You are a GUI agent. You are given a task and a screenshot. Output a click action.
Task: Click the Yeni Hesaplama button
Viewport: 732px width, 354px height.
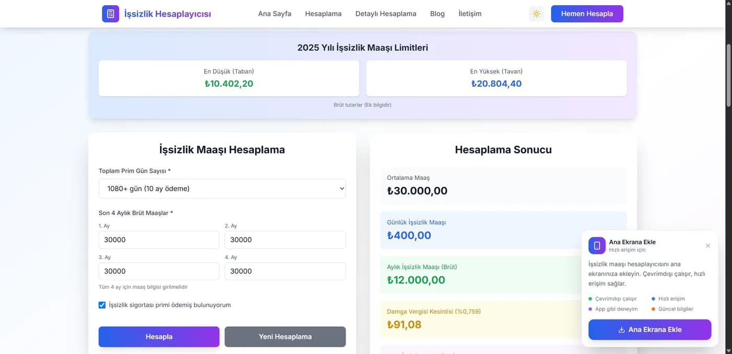(285, 337)
